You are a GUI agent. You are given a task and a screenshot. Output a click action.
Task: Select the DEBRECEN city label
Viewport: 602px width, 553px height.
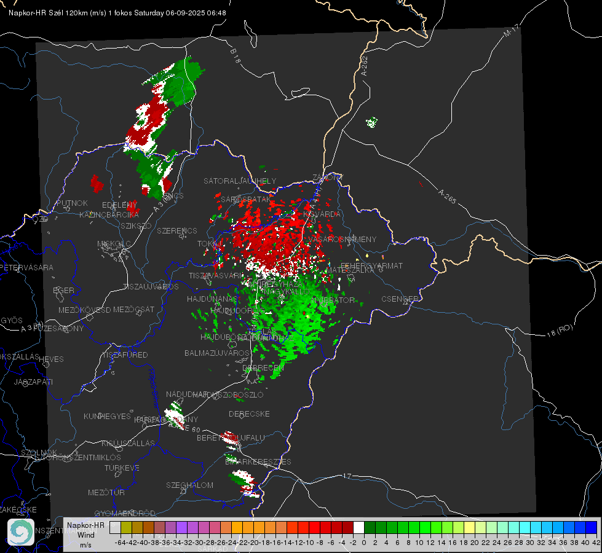point(263,367)
